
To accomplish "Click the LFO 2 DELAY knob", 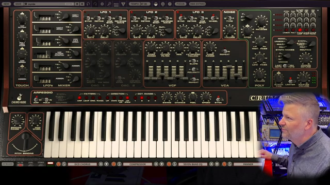I will [x=151, y=31].
